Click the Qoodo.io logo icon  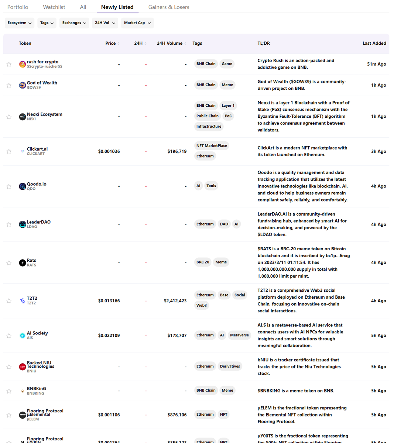(x=23, y=186)
